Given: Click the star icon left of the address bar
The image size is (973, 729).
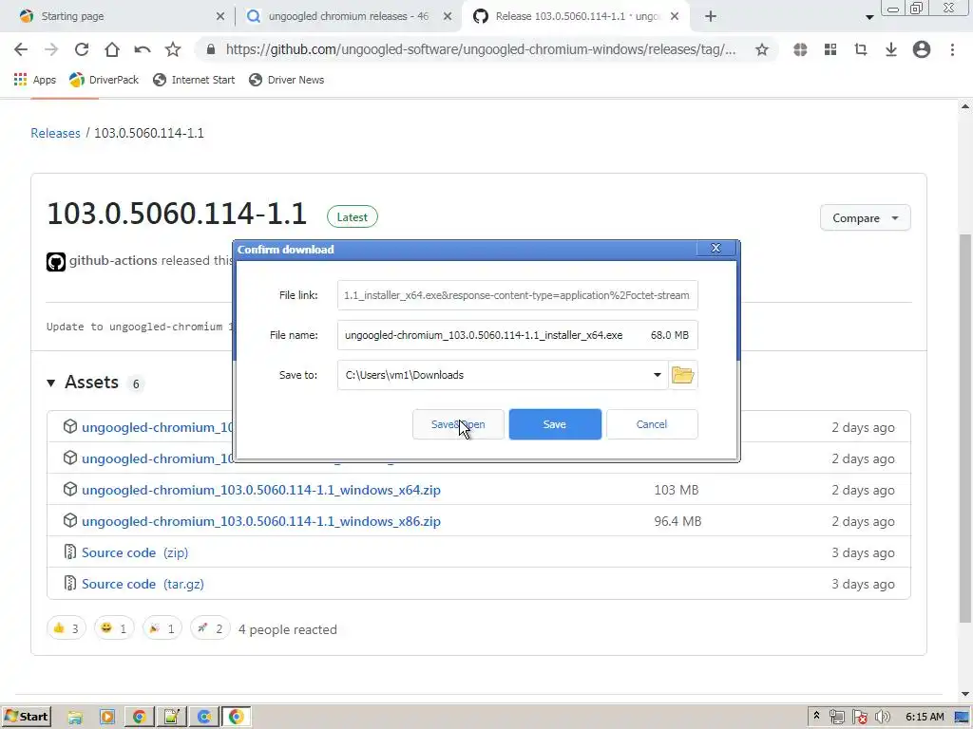Looking at the screenshot, I should 173,49.
